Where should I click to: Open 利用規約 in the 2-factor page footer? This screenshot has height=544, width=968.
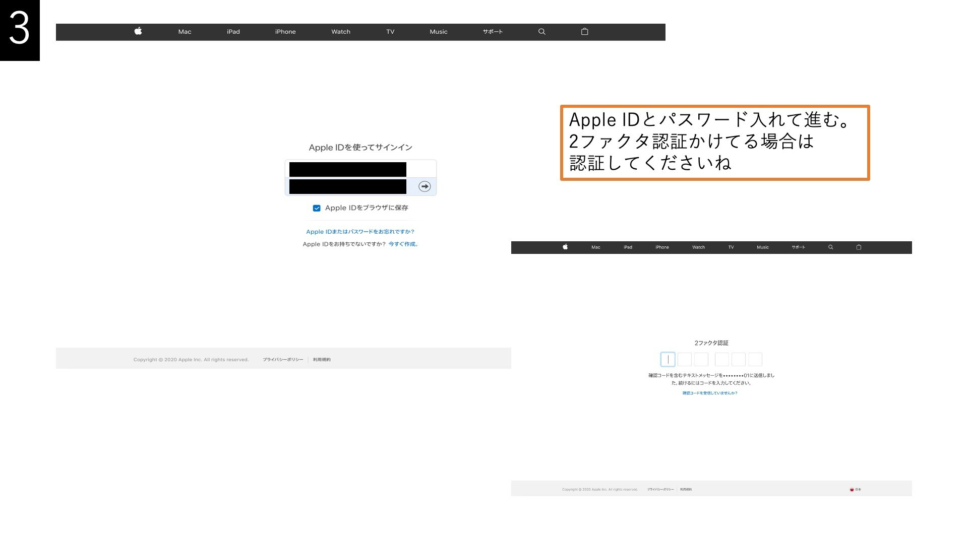[686, 490]
